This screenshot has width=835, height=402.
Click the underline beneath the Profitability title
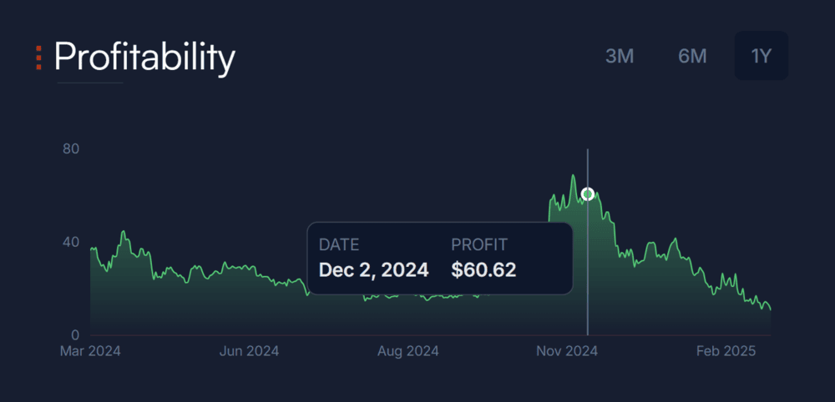[x=89, y=83]
